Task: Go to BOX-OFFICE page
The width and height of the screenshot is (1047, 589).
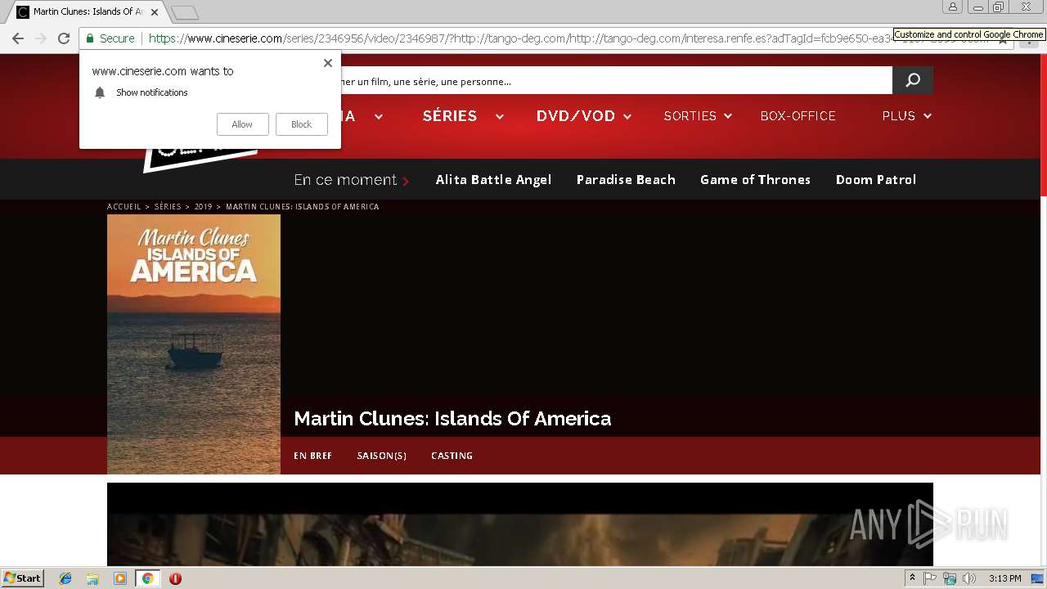Action: 798,116
